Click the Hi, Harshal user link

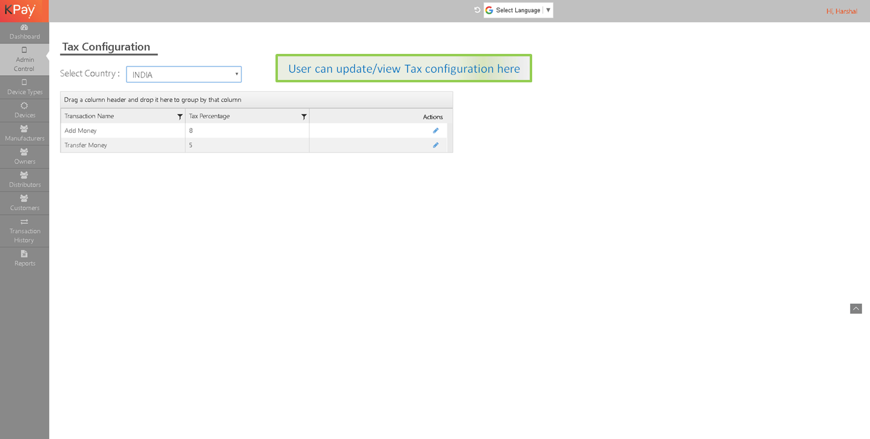click(842, 12)
